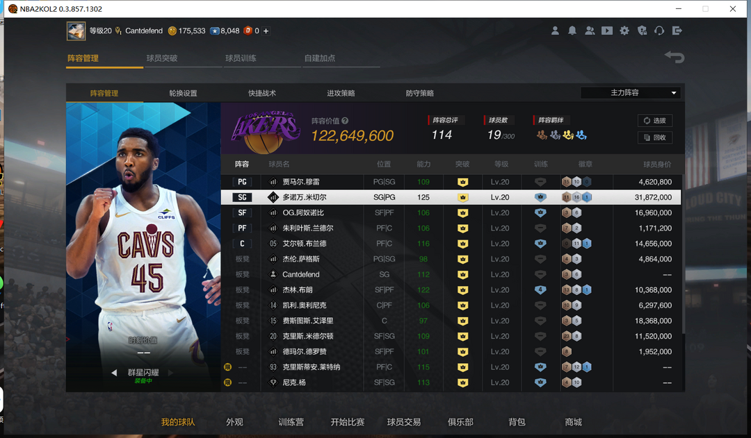Go to 球员交易 in bottom navigation
This screenshot has width=751, height=438.
pos(404,422)
